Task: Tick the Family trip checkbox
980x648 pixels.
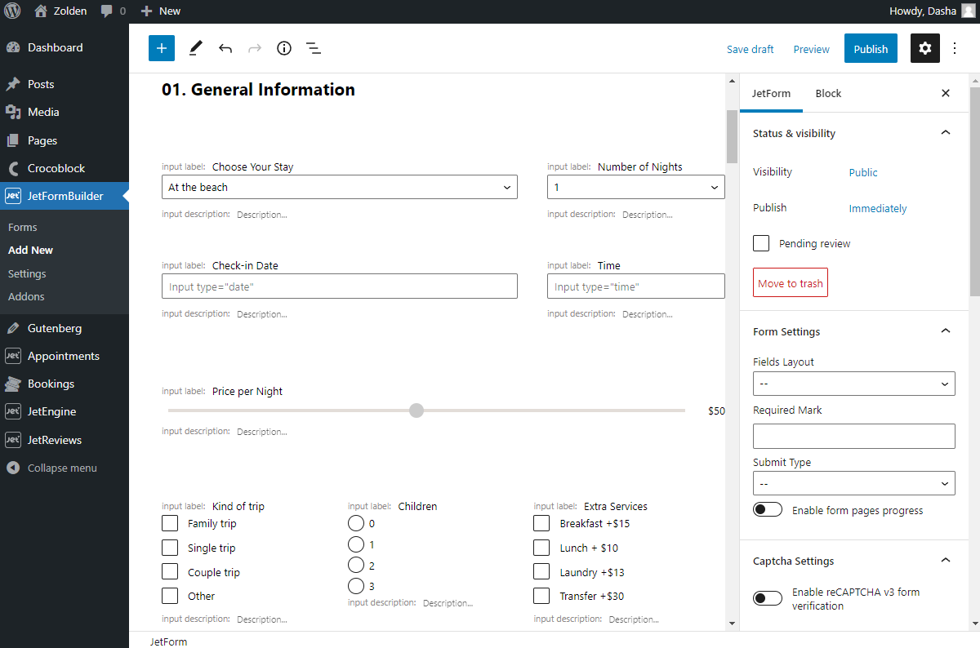Action: click(x=170, y=523)
